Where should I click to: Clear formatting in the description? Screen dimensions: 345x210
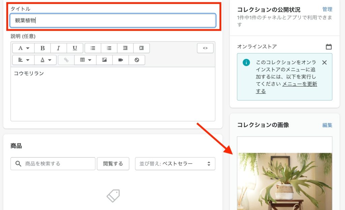point(137,60)
